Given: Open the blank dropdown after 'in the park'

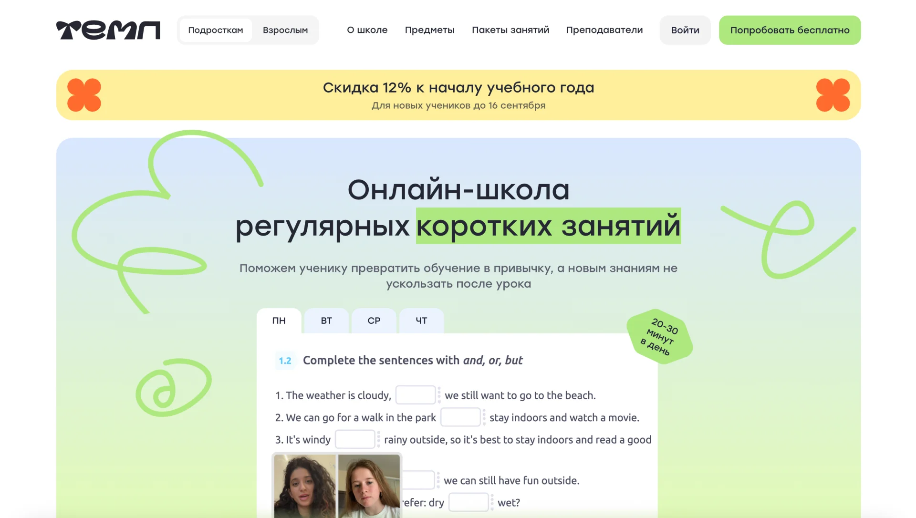Looking at the screenshot, I should click(x=460, y=417).
